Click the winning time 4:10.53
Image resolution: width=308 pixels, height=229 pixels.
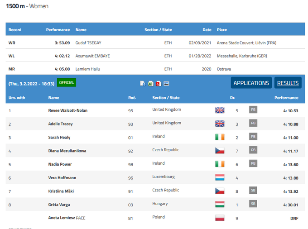click(x=291, y=111)
